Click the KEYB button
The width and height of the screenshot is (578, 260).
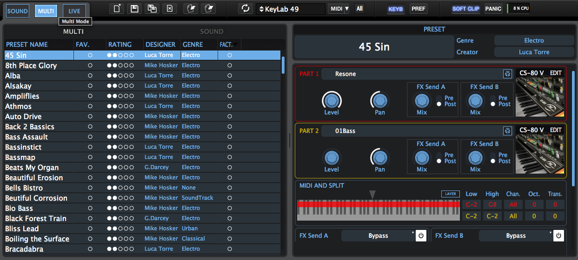click(396, 9)
